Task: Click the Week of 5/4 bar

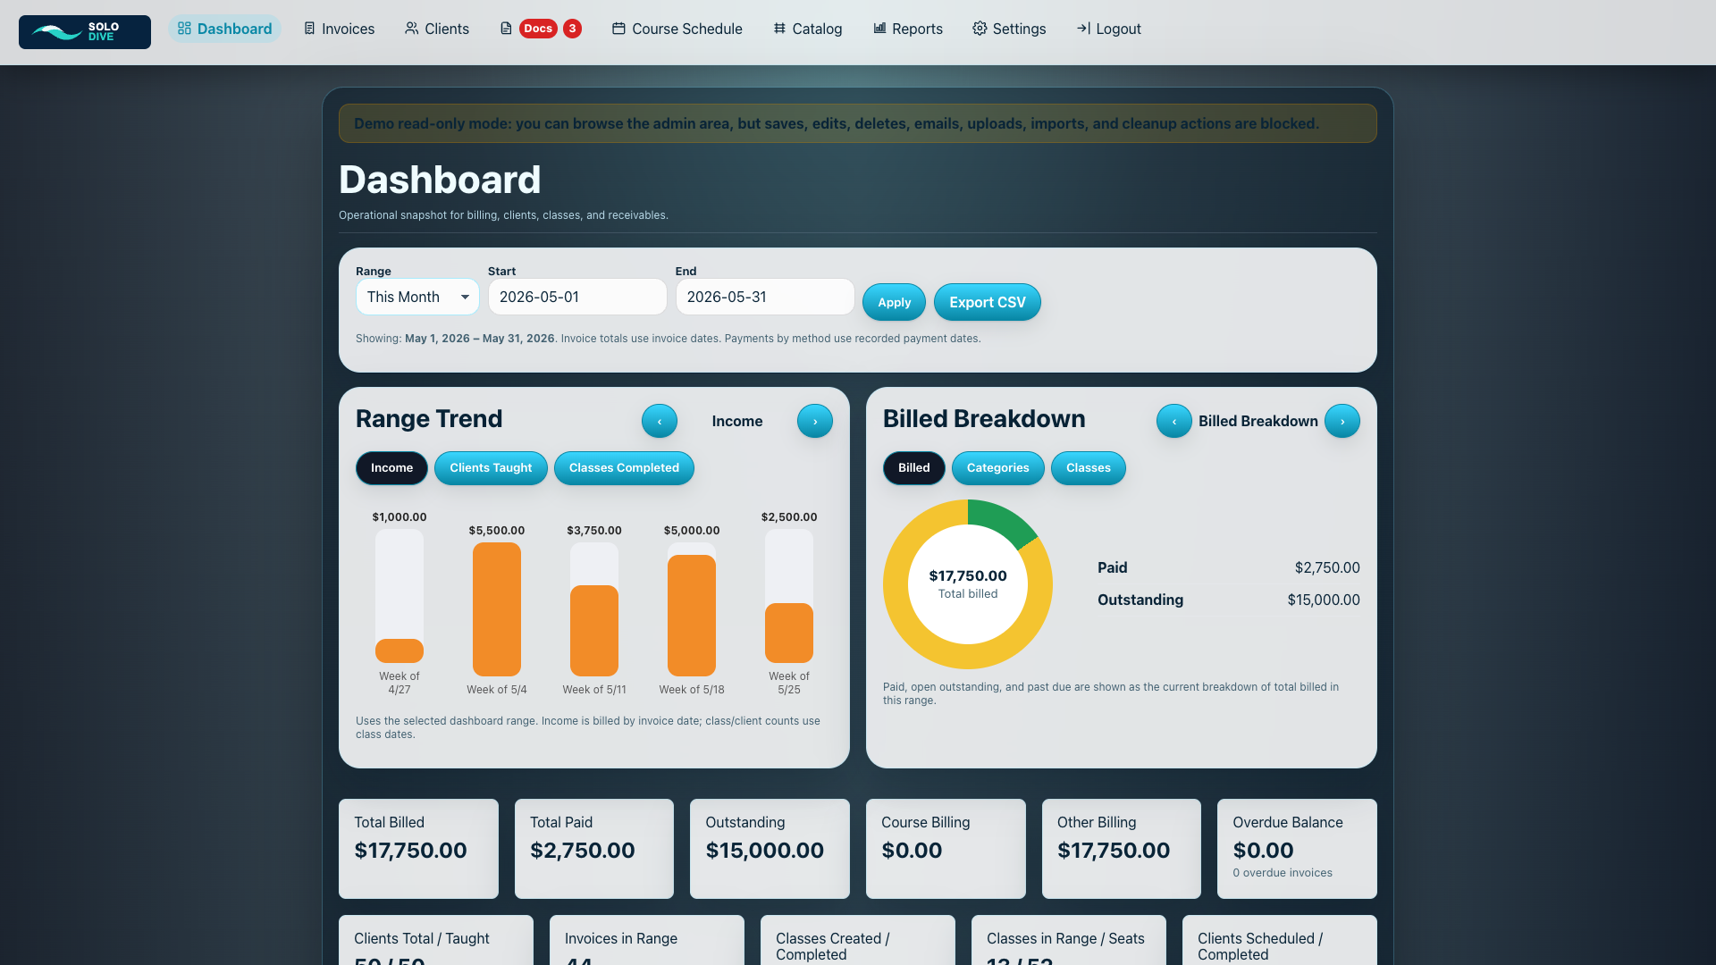Action: (x=497, y=609)
